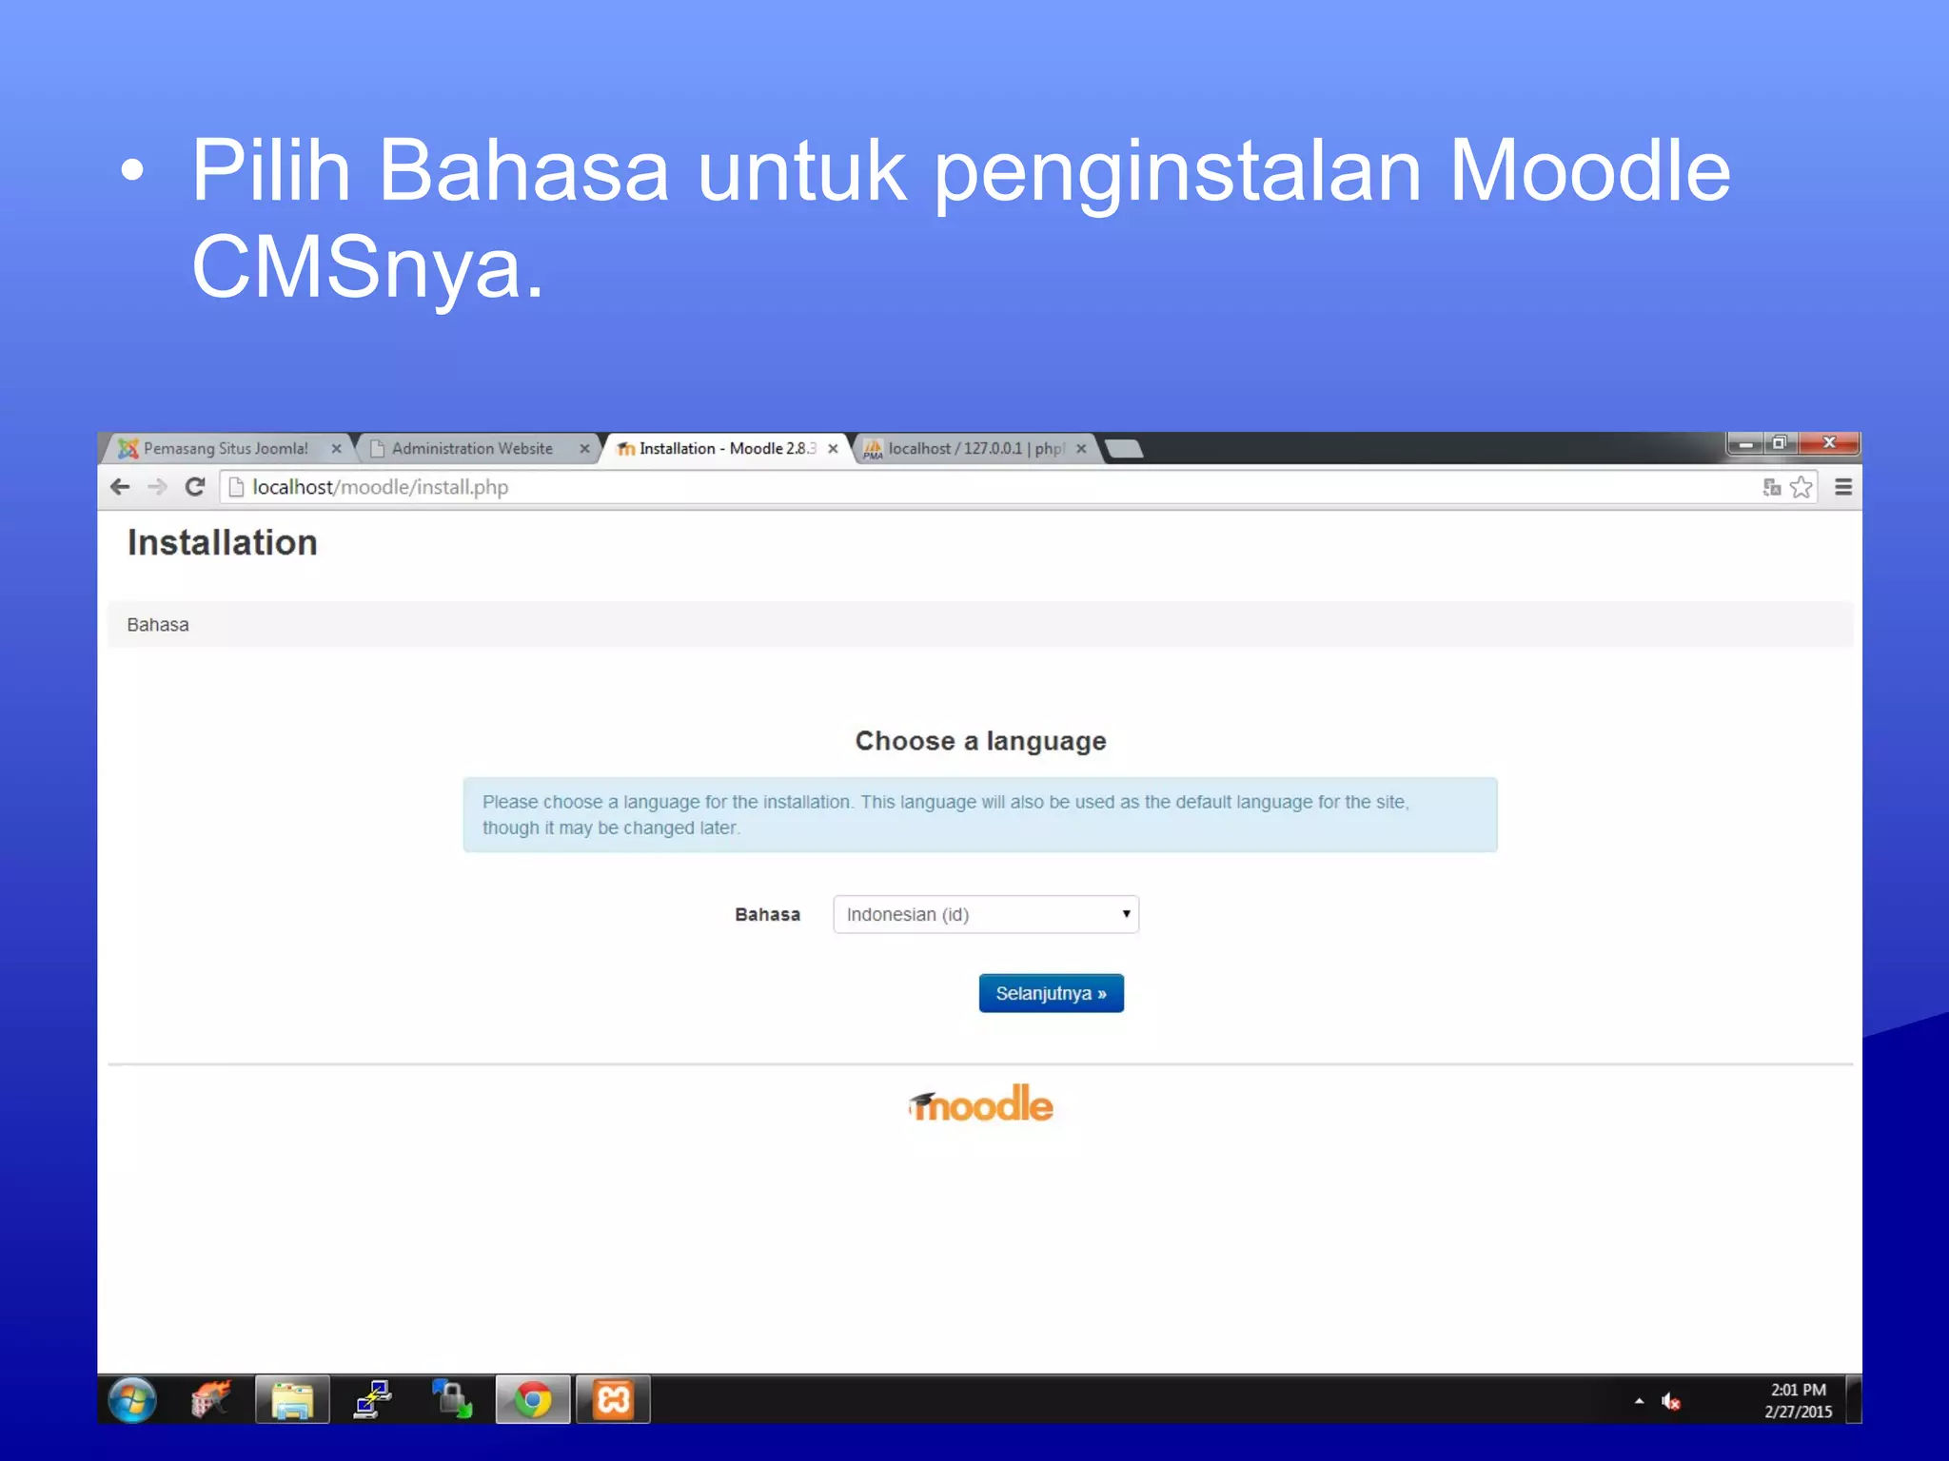Reload the Moodle install page
1949x1461 pixels.
coord(195,487)
